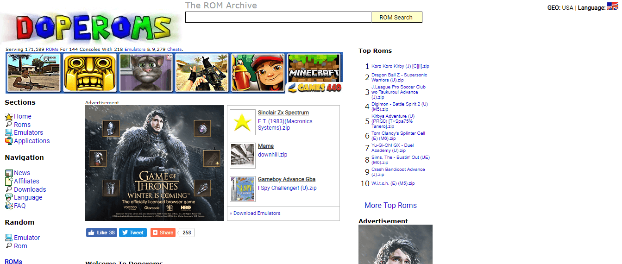Open the E.T. (1983) Macronics Systems zip link
Viewport: 622px width, 264px height.
coord(285,125)
